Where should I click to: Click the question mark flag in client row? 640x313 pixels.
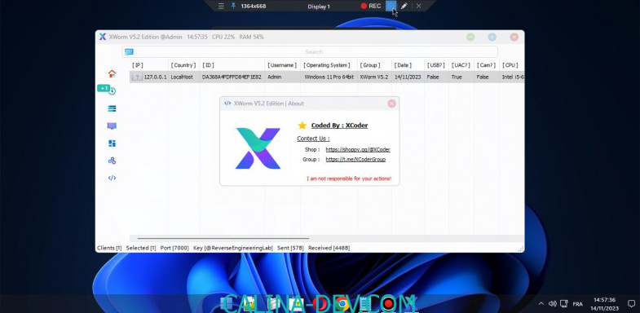click(137, 77)
